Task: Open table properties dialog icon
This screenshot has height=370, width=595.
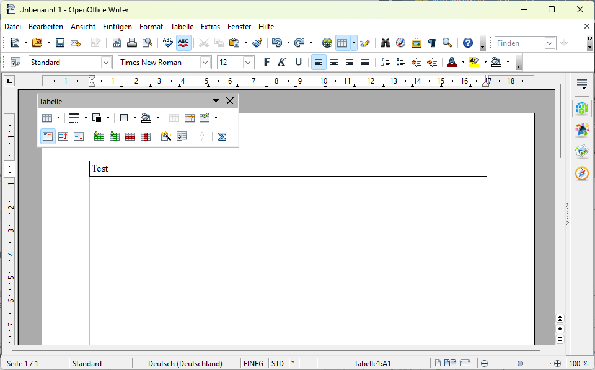Action: pos(182,136)
